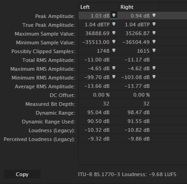Click the Measured Bit Depth label
The height and width of the screenshot is (184, 187).
(50, 104)
